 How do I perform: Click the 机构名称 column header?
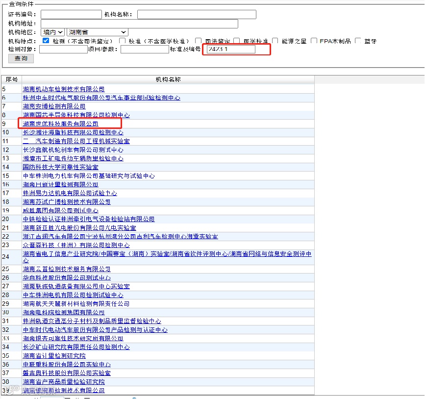[168, 80]
